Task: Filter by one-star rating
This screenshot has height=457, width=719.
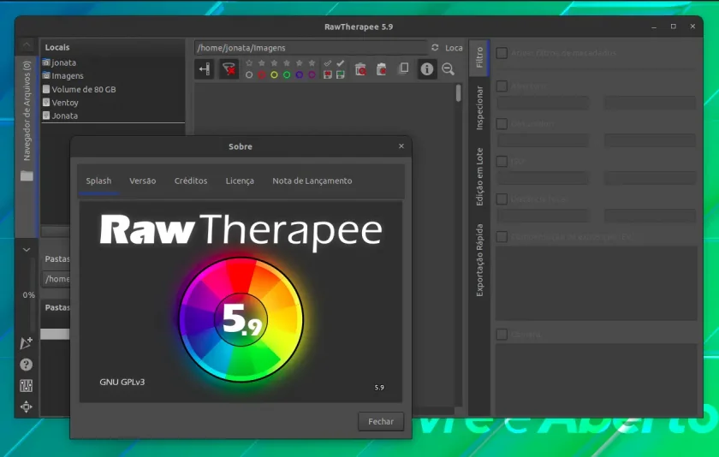Action: coord(261,63)
